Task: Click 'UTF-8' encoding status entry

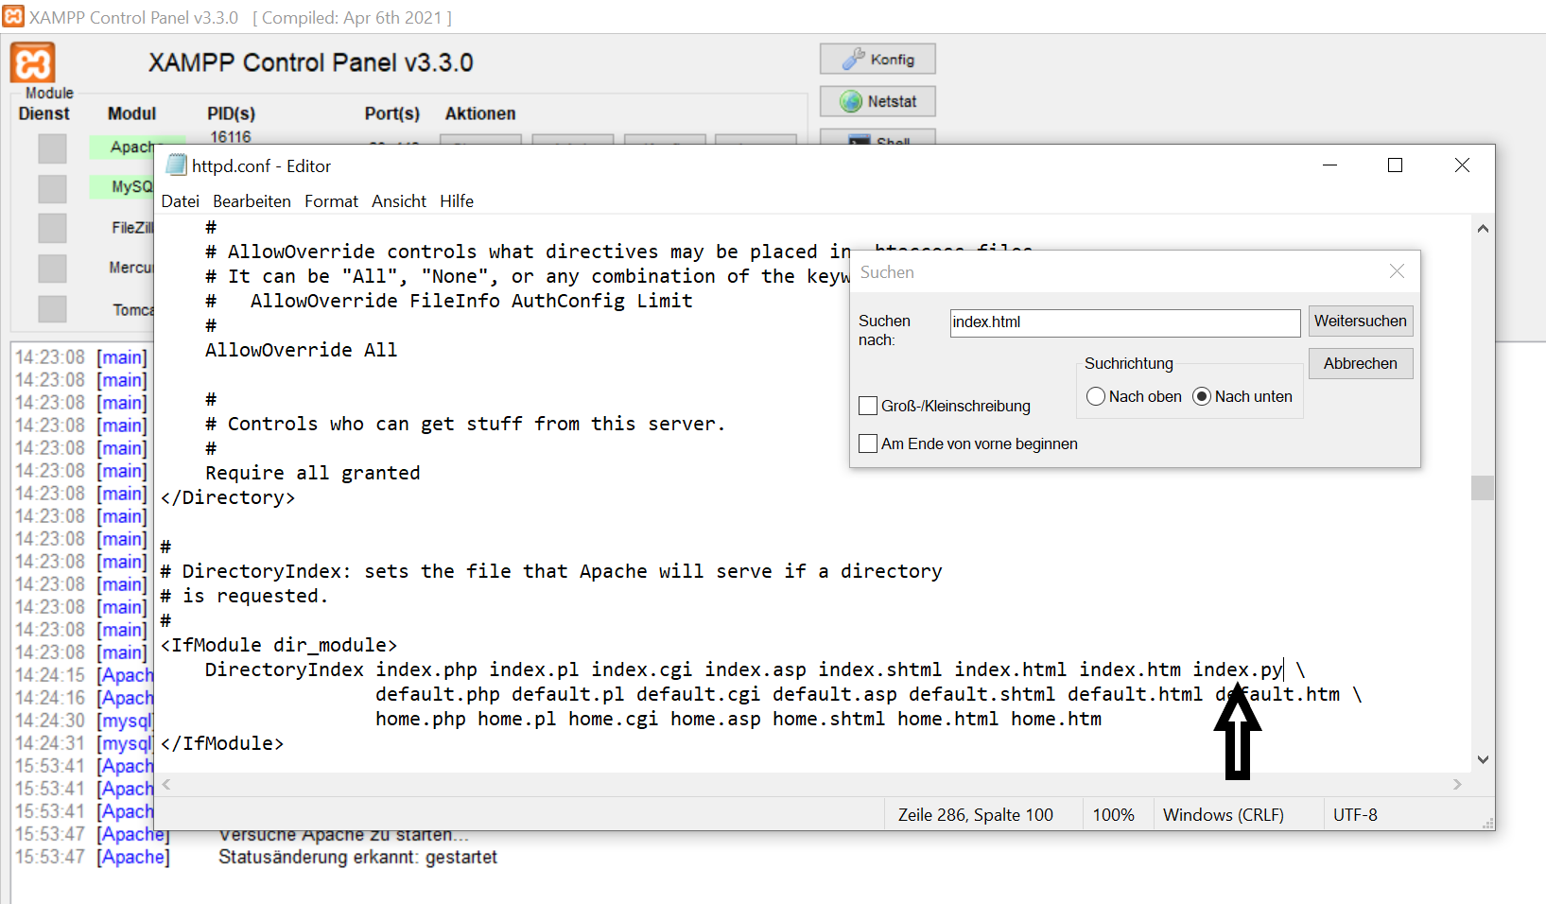Action: tap(1355, 814)
